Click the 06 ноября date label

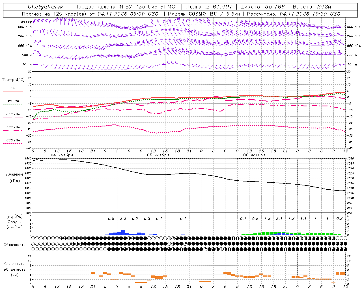pos(254,155)
